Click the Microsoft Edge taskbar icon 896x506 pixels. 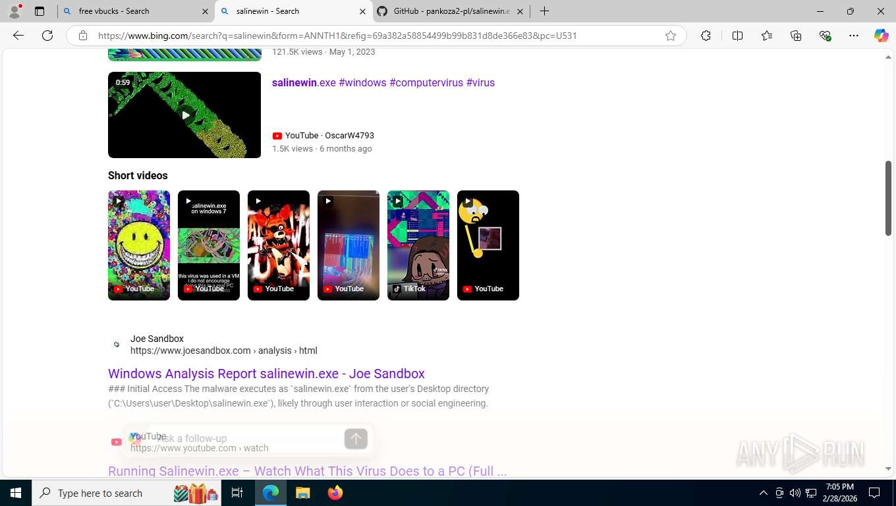click(x=271, y=493)
